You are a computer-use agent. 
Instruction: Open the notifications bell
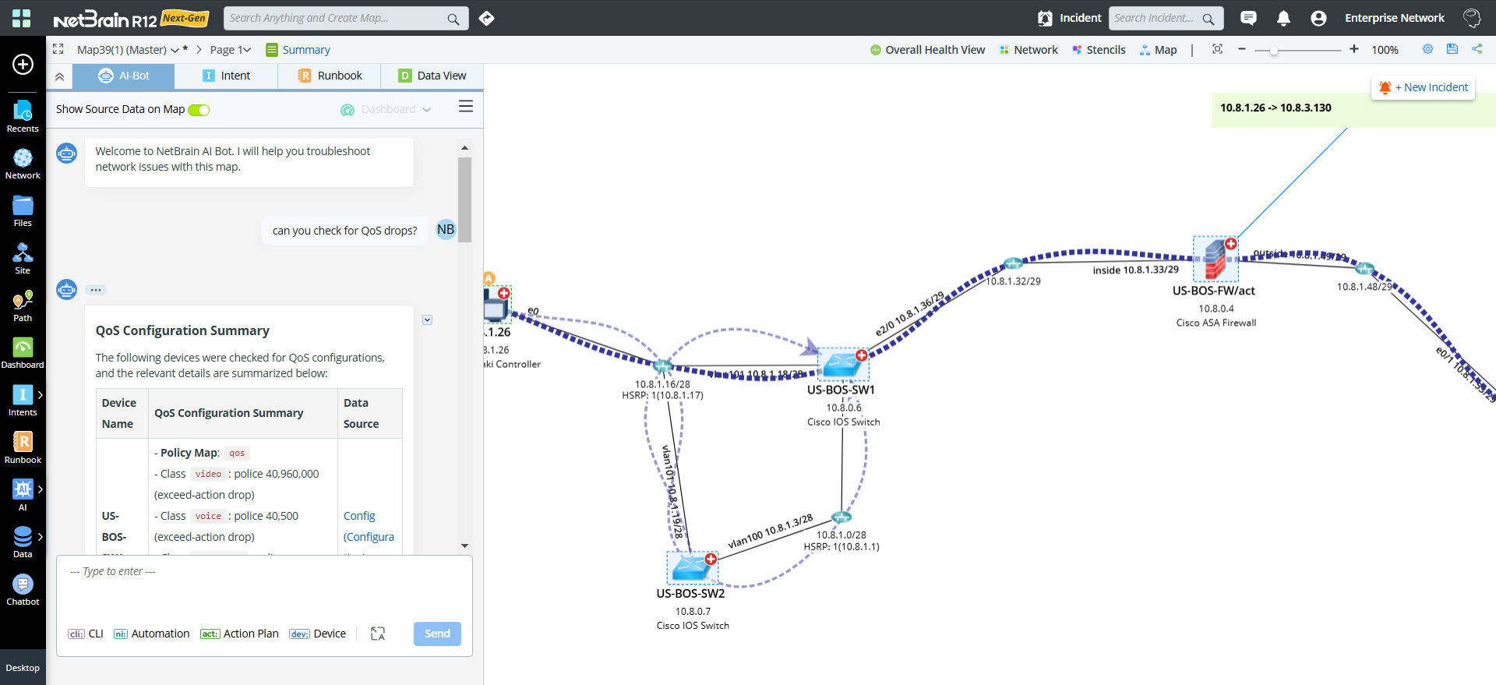(1283, 18)
